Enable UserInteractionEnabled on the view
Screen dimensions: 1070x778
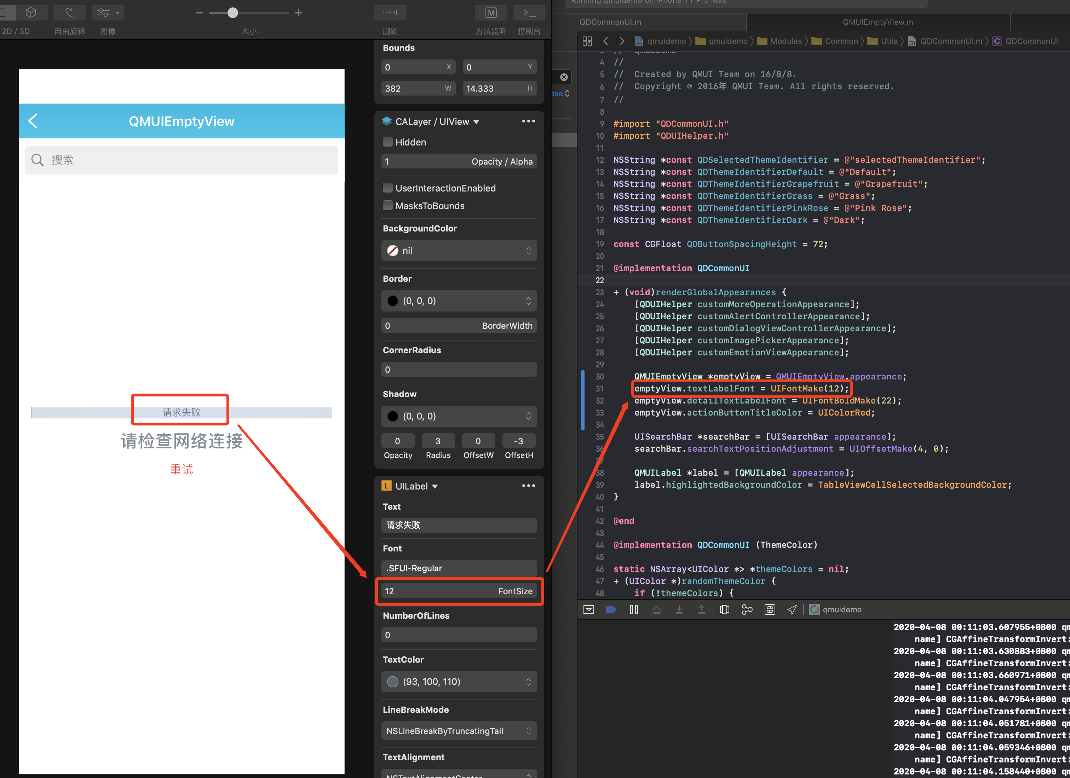[x=387, y=188]
